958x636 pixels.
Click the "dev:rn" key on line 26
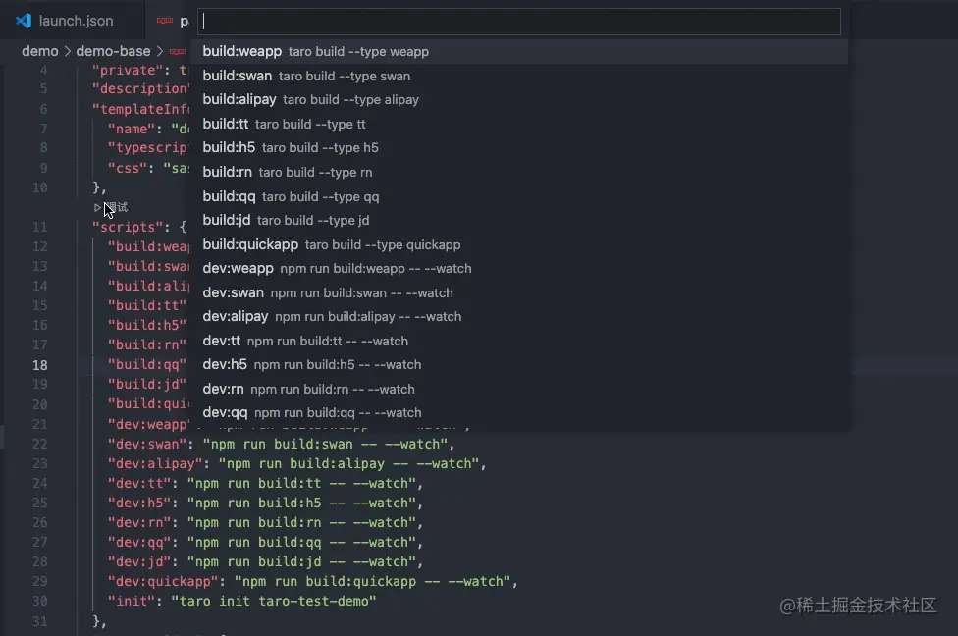coord(138,522)
